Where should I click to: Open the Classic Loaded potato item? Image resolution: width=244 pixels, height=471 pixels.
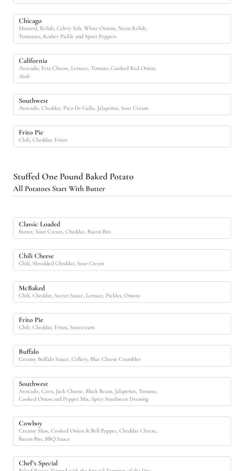click(122, 228)
